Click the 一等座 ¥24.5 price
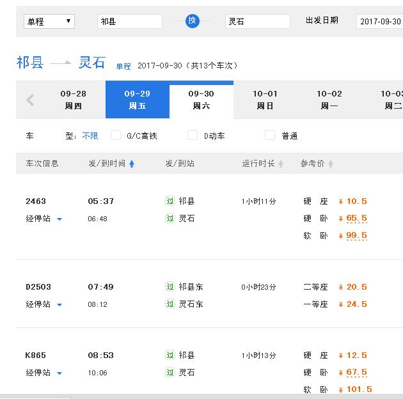Image resolution: width=403 pixels, height=399 pixels. click(353, 304)
